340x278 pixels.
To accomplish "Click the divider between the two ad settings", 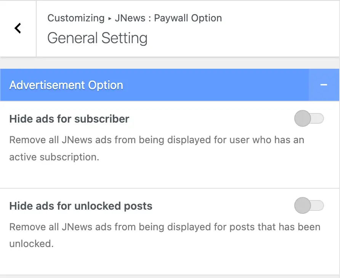I will [170, 188].
